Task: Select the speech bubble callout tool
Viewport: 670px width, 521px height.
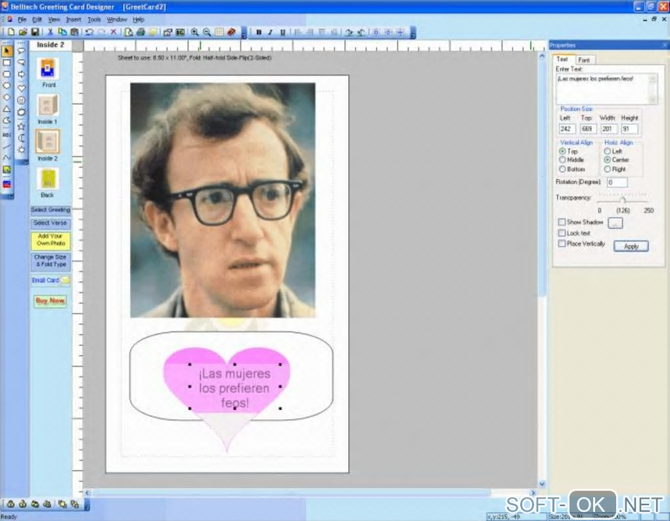Action: [22, 51]
